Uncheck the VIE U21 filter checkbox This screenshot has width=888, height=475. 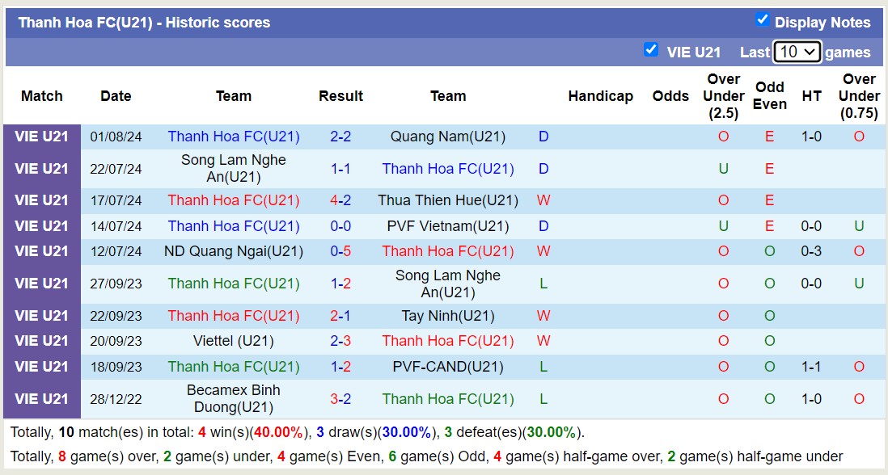[651, 50]
